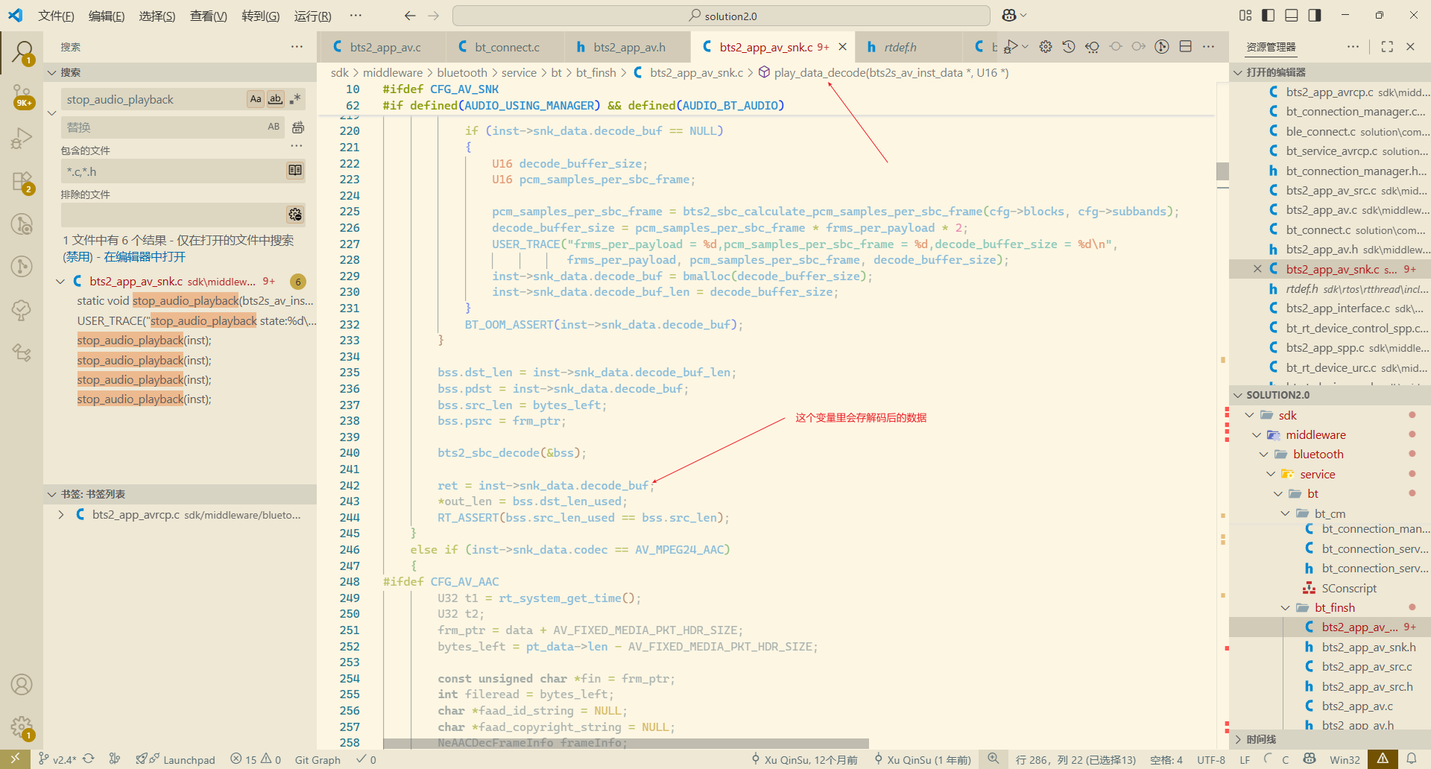This screenshot has height=769, width=1431.
Task: Click the split editor icon in editor toolbar
Action: point(1186,47)
